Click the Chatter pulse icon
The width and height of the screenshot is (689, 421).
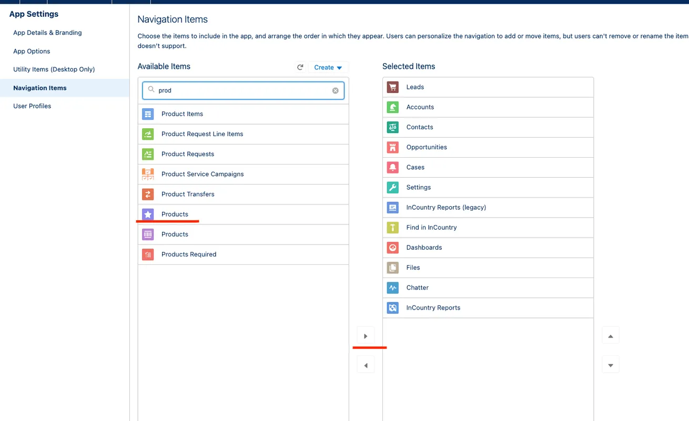[393, 288]
